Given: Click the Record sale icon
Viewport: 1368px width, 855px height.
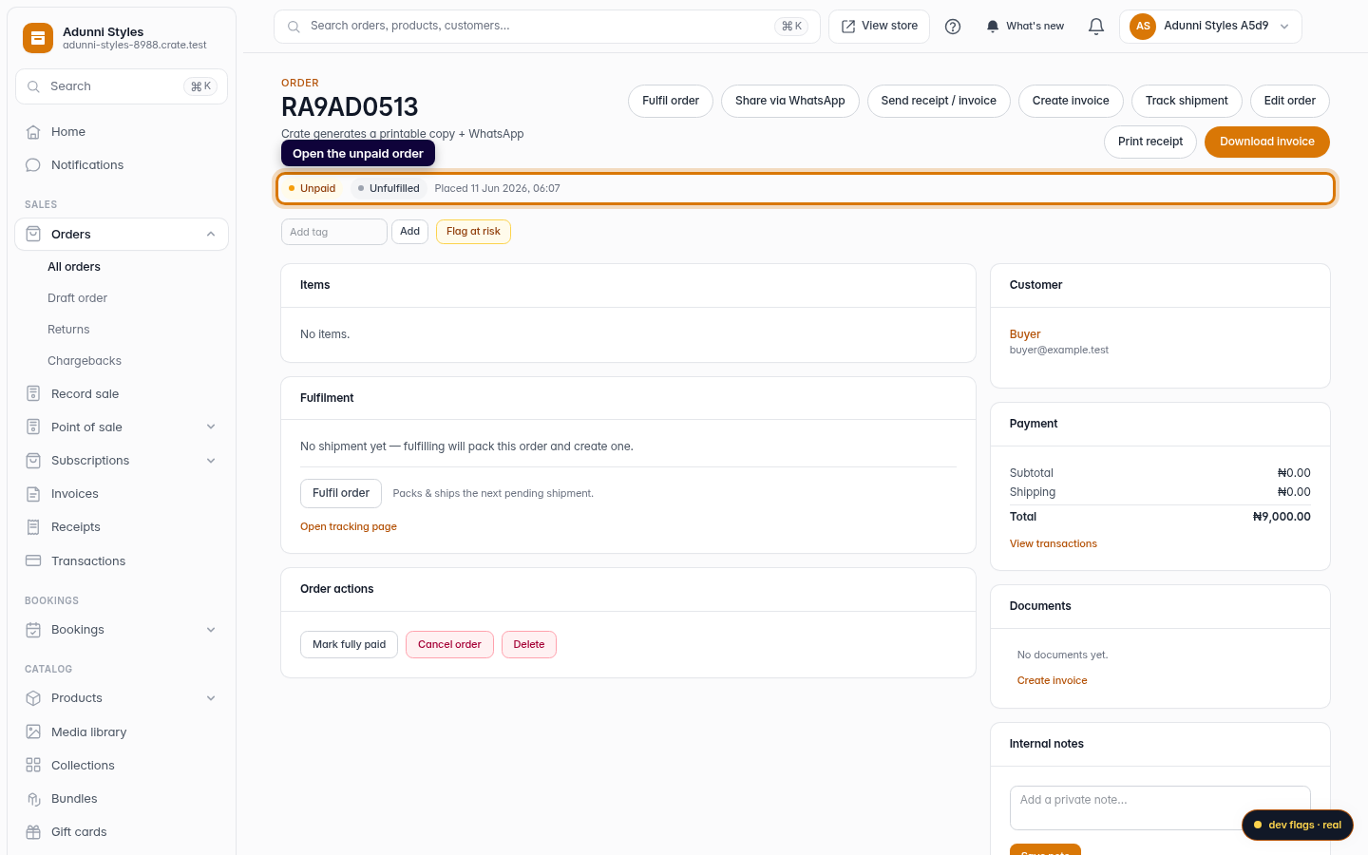Looking at the screenshot, I should pyautogui.click(x=33, y=393).
